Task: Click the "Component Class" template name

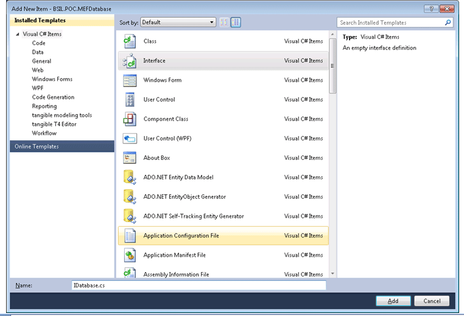Action: 166,119
